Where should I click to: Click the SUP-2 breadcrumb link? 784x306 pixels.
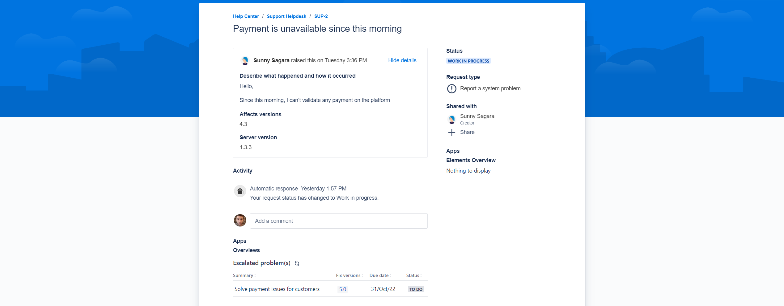(x=321, y=16)
